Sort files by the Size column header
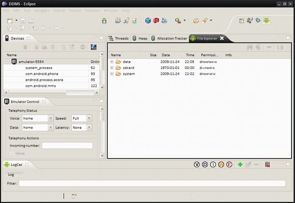 [149, 55]
